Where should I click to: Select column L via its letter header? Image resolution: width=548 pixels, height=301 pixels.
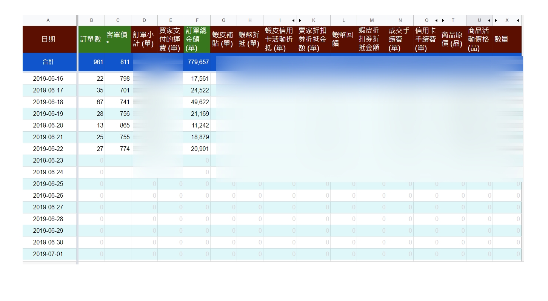click(343, 20)
